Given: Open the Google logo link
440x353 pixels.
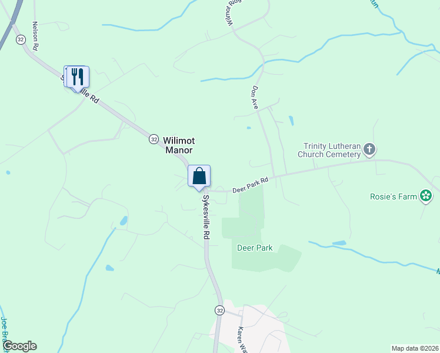Looking at the screenshot, I should coord(20,346).
